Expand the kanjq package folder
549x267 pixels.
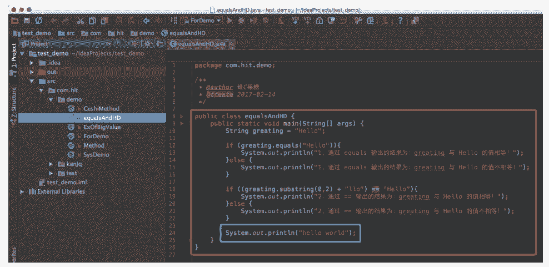click(x=52, y=164)
